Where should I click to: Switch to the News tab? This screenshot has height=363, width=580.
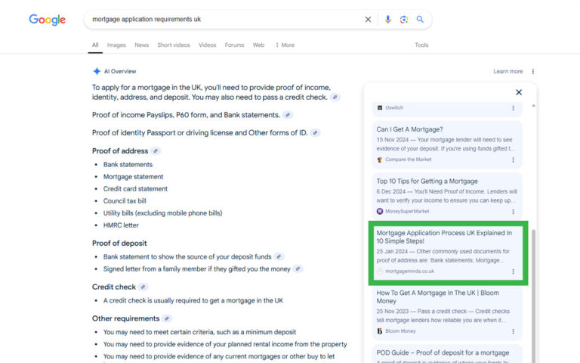click(142, 45)
